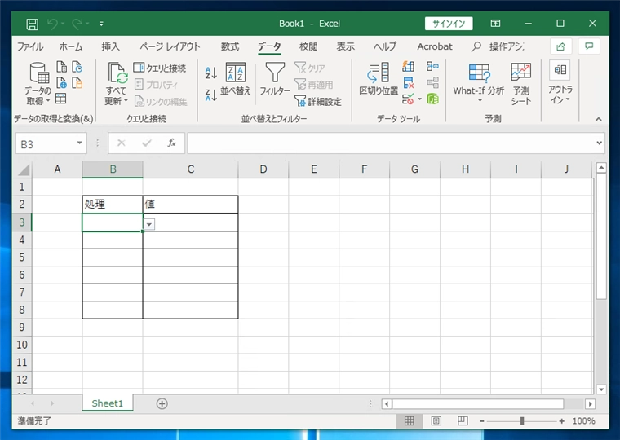Sort descending Z to A
Viewport: 620px width, 440px height.
211,95
